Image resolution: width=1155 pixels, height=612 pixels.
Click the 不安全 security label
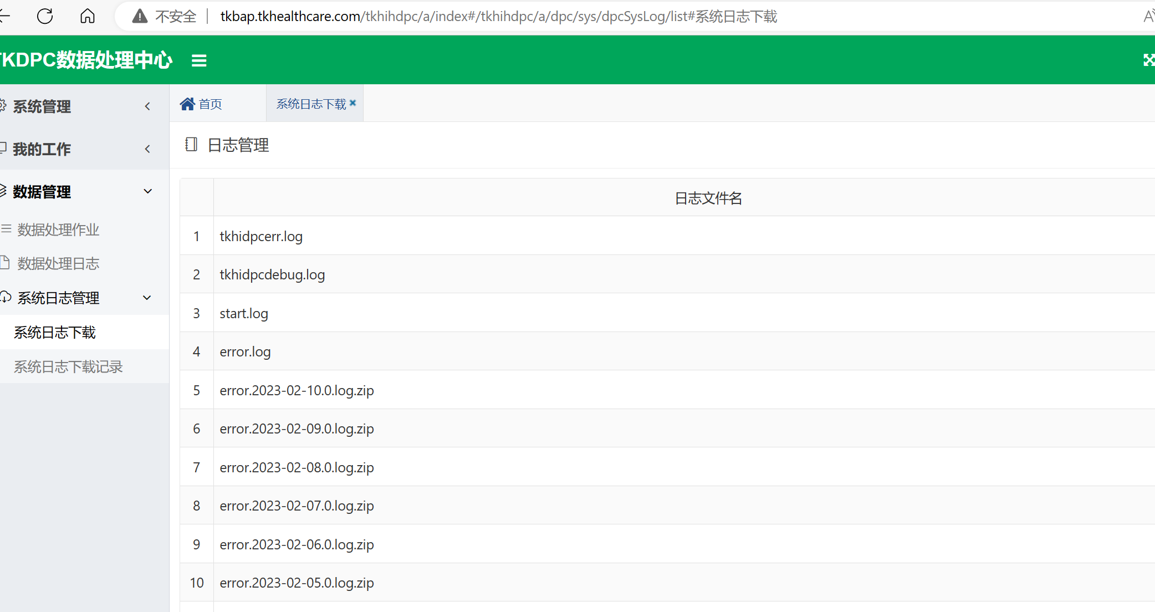pyautogui.click(x=176, y=17)
